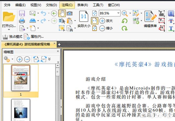Open the 窗口(W) menu
Image resolution: width=175 pixels, height=121 pixels.
coord(114,5)
